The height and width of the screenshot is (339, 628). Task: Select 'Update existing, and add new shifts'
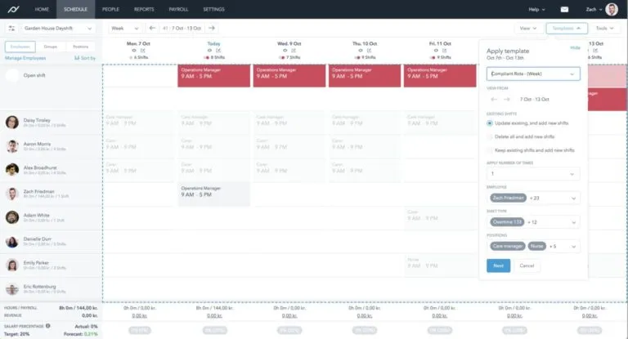tap(489, 123)
